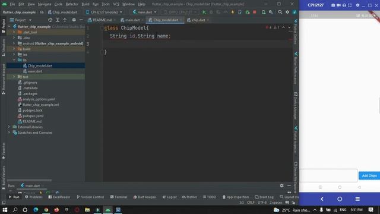This screenshot has height=214, width=380.
Task: Tap the home circle in mirror window bottom bar
Action: tap(340, 199)
